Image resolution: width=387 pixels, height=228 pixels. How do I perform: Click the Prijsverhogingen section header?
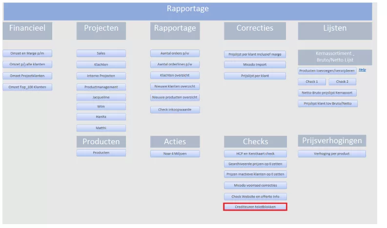point(332,141)
